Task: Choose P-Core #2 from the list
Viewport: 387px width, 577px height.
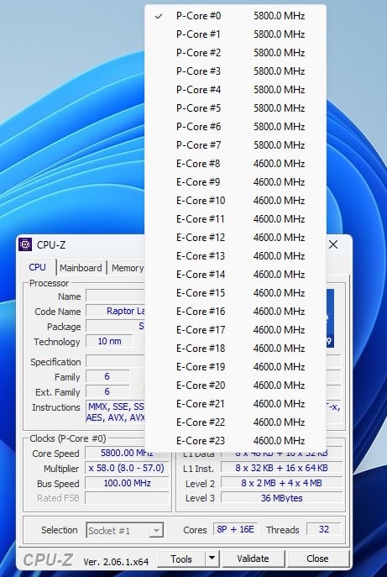Action: (235, 53)
